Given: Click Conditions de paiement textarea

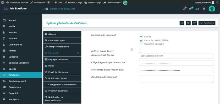Looking at the screenshot, I should (176, 79).
